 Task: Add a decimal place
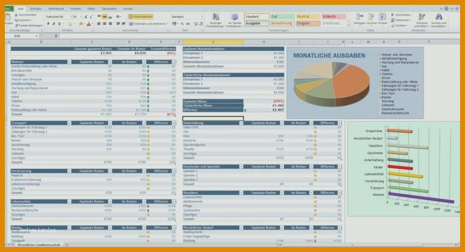pyautogui.click(x=196, y=24)
